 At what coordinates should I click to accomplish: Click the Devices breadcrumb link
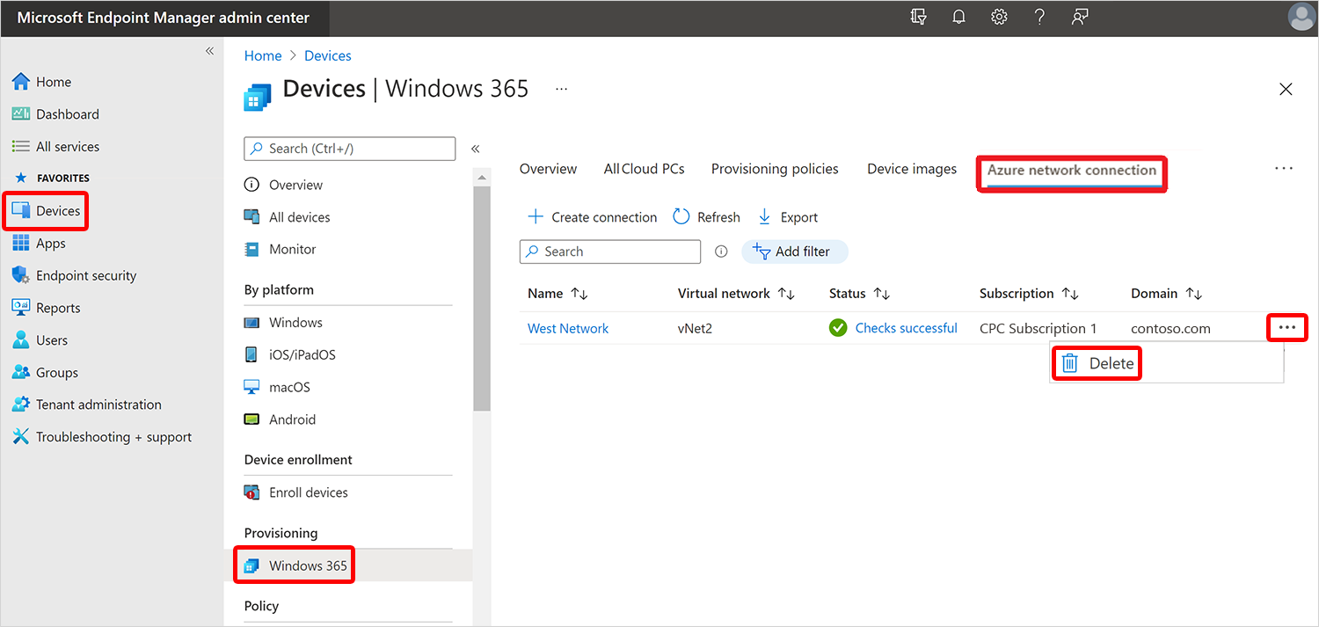(x=328, y=55)
